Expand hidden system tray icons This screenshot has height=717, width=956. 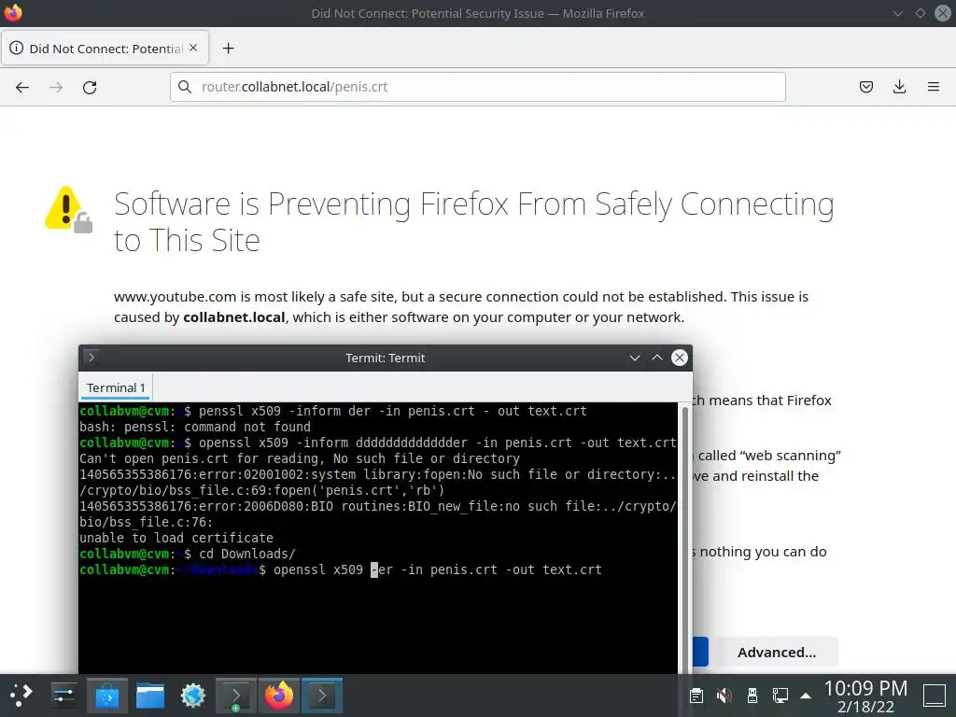tap(806, 696)
